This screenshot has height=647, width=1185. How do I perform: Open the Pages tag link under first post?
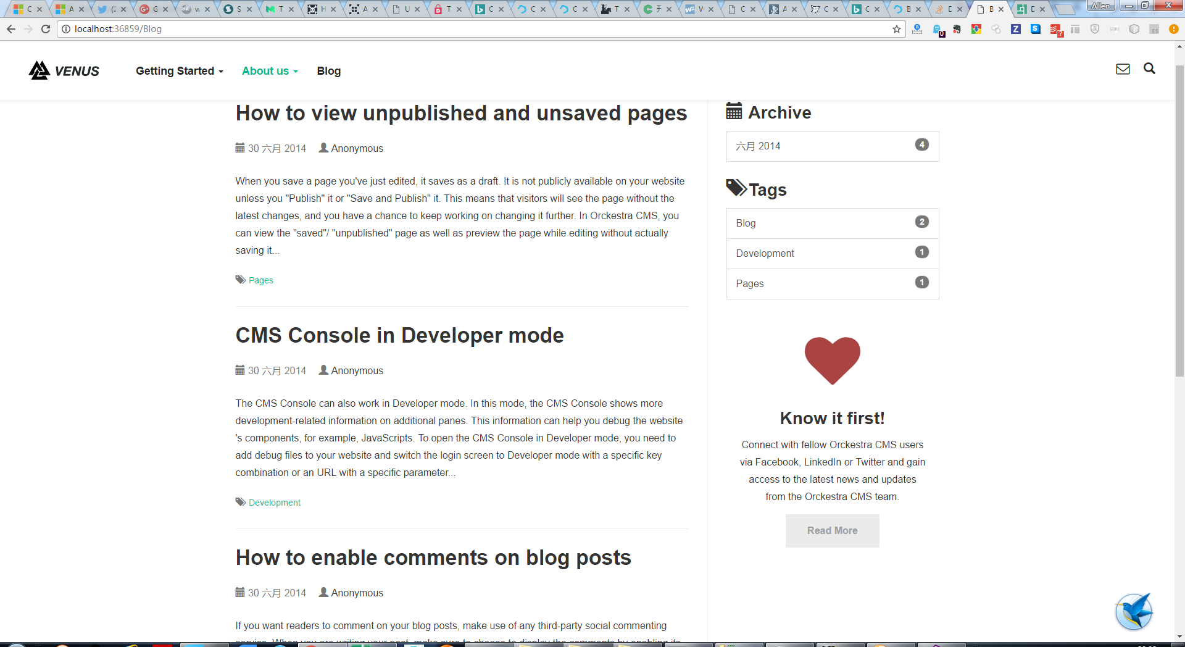(260, 280)
